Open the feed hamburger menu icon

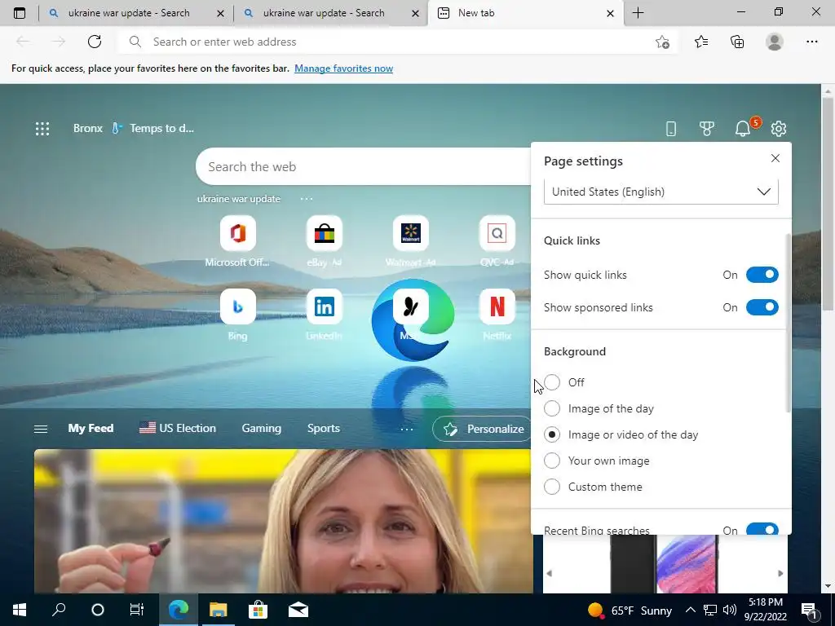click(x=41, y=429)
